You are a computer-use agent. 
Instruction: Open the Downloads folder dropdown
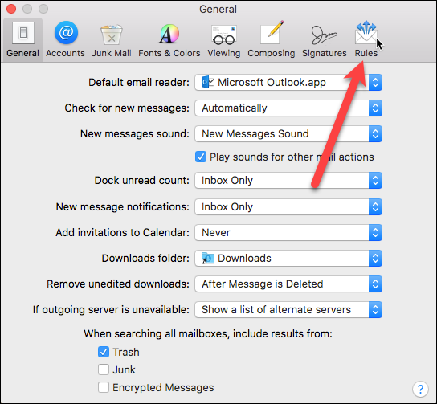click(x=288, y=259)
